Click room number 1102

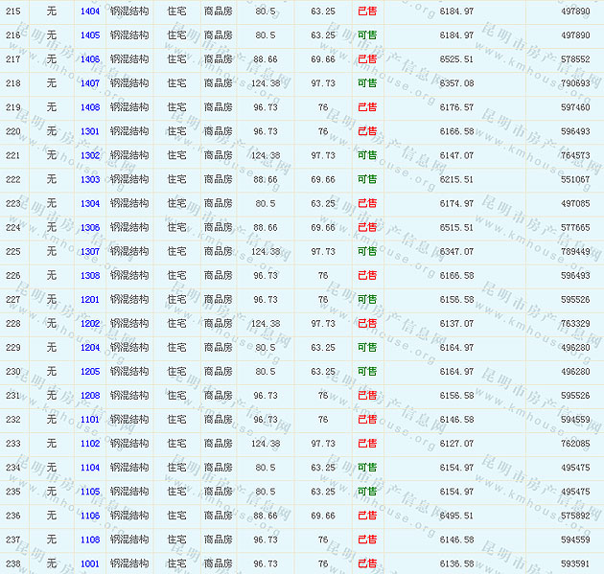pos(89,443)
